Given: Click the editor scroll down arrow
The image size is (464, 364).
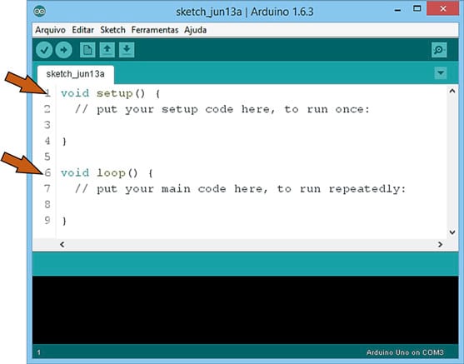Looking at the screenshot, I should pos(452,232).
